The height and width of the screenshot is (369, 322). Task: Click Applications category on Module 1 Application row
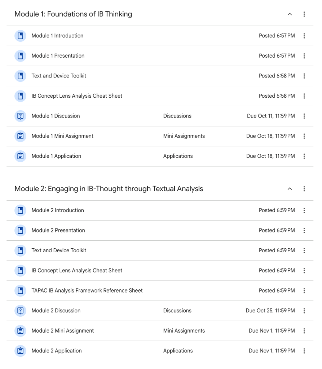coord(178,156)
